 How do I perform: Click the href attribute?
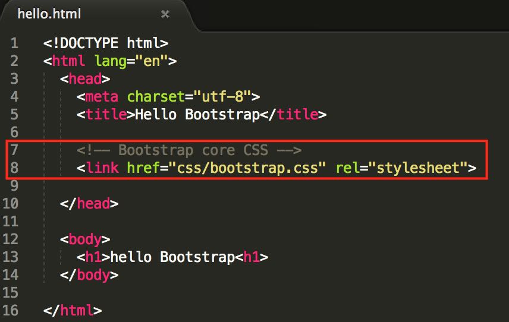[x=143, y=168]
